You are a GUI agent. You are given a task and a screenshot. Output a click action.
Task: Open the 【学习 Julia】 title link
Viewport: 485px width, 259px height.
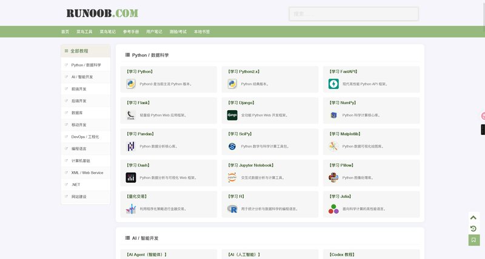point(340,197)
